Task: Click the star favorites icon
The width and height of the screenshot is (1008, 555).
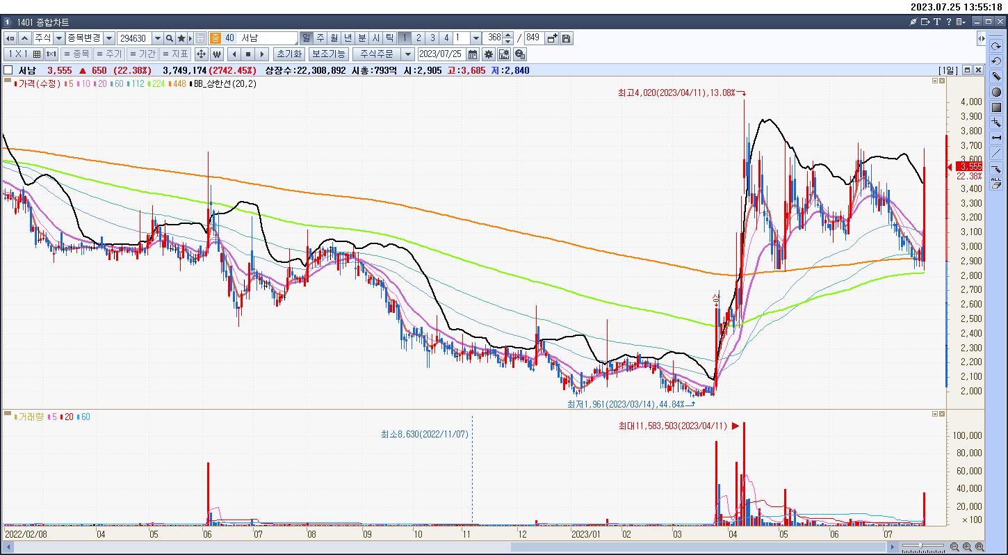Action: coord(181,38)
